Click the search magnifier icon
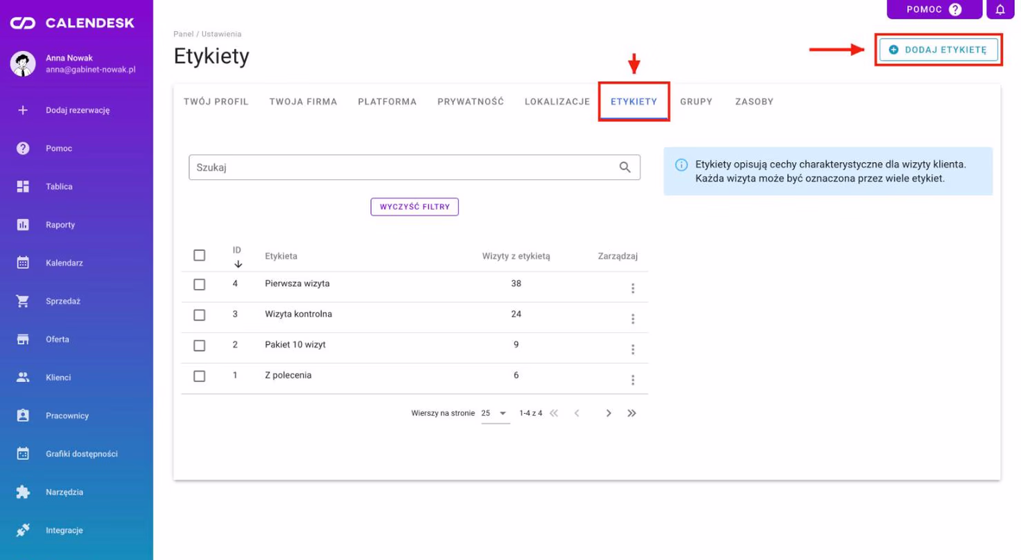The height and width of the screenshot is (560, 1021). point(625,167)
